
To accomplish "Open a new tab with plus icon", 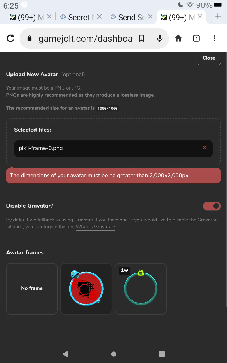I will [x=218, y=16].
